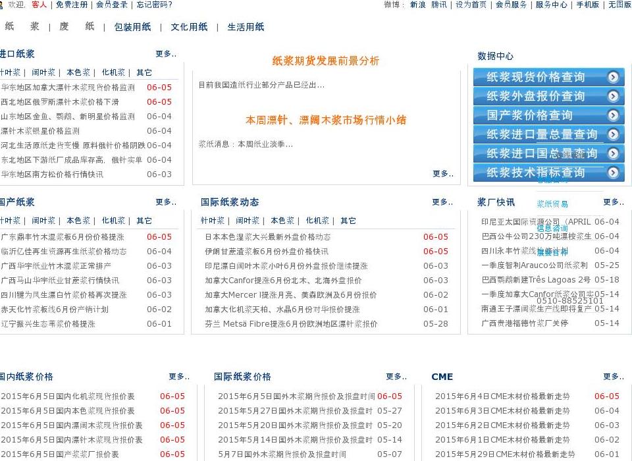The width and height of the screenshot is (632, 461).
Task: Click arrow icon on 纸浆现货价格查询 button
Action: tap(613, 76)
